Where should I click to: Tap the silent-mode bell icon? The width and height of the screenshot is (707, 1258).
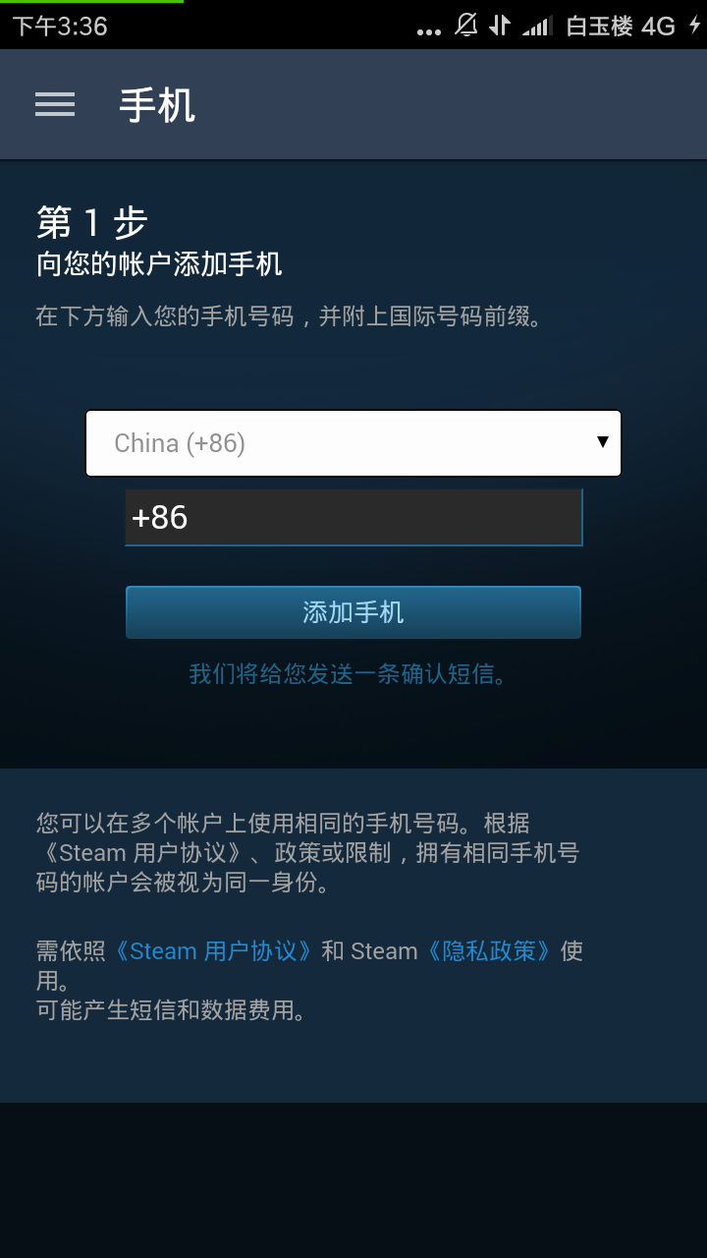point(466,26)
